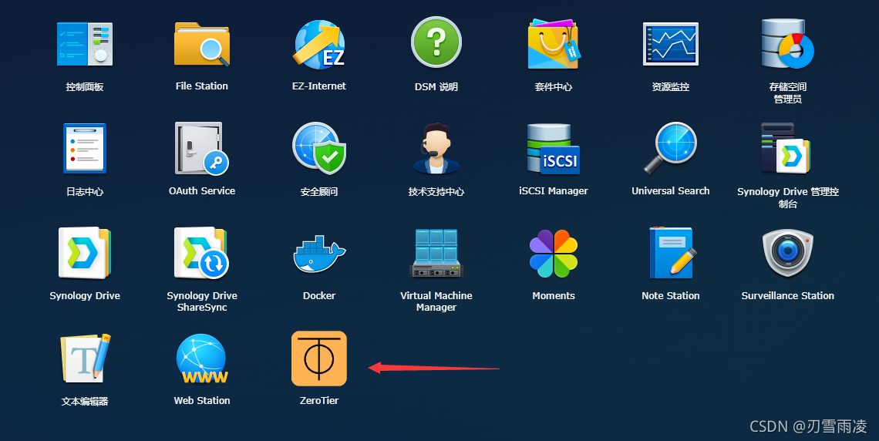Click the "OAuth Service" label text

tap(202, 191)
